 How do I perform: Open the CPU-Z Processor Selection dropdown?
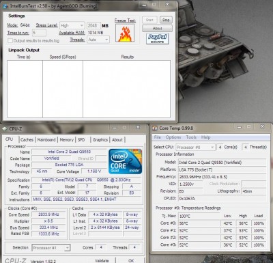tap(51, 248)
